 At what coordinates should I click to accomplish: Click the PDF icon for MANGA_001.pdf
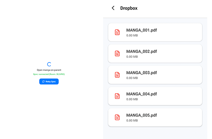pyautogui.click(x=117, y=32)
